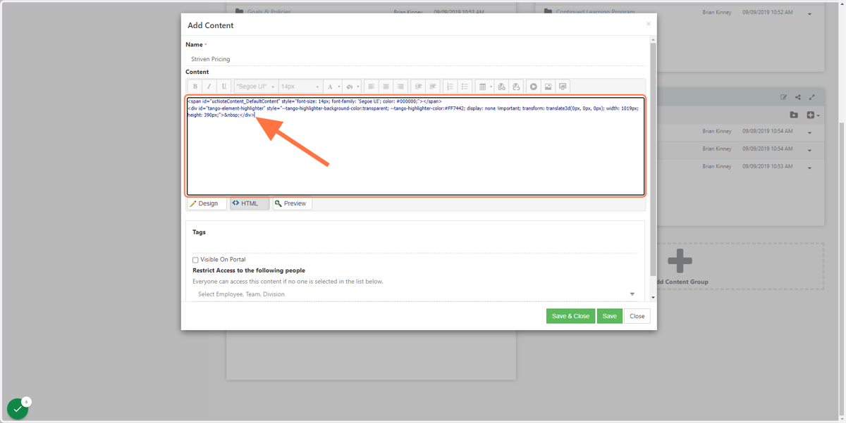
Task: Click the Save & Close button
Action: pos(570,316)
